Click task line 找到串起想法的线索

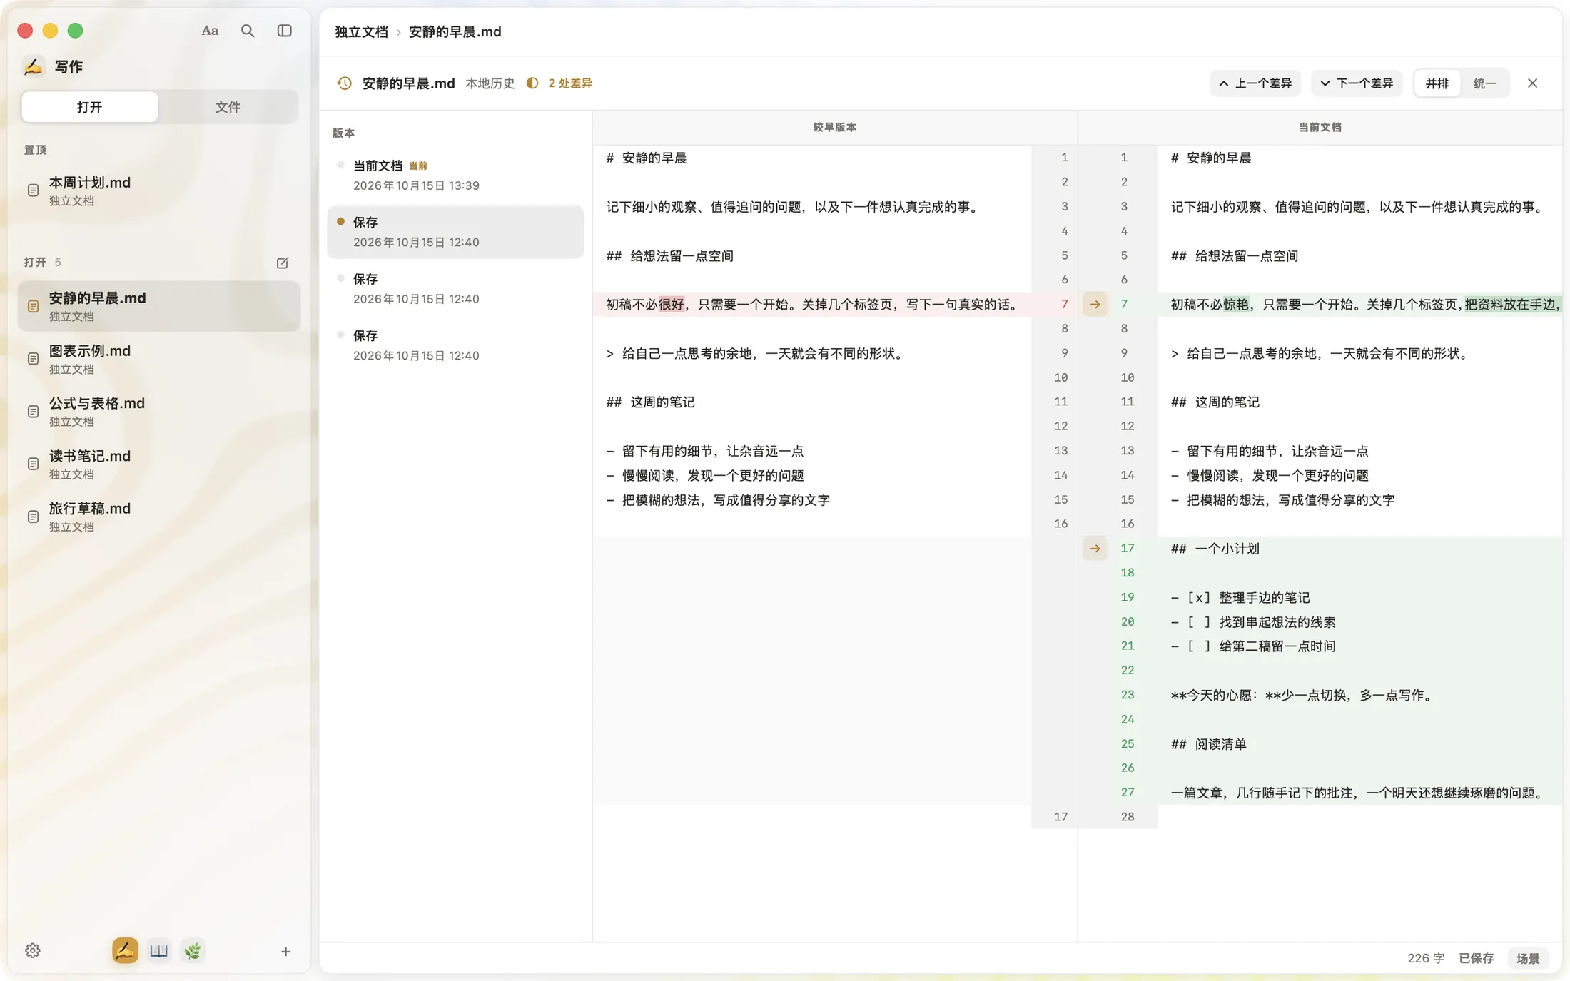tap(1253, 622)
